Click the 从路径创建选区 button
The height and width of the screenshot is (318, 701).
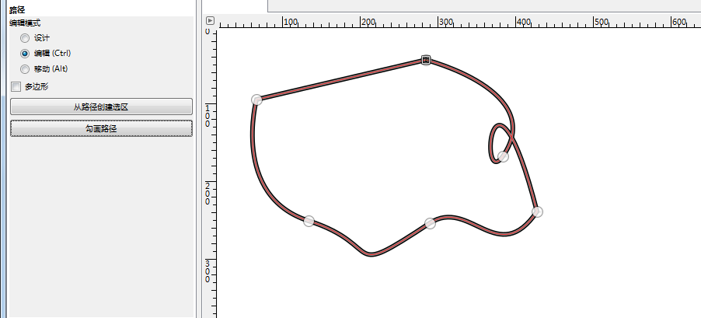102,107
